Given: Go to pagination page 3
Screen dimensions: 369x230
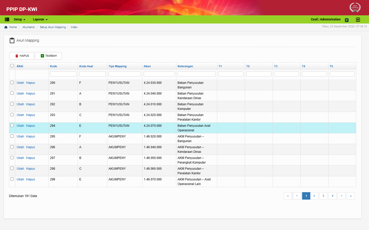Looking at the screenshot, I should [x=323, y=196].
